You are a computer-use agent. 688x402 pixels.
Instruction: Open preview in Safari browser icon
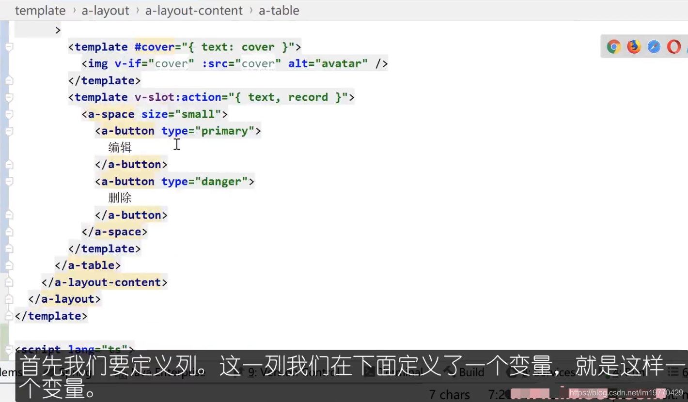[654, 47]
